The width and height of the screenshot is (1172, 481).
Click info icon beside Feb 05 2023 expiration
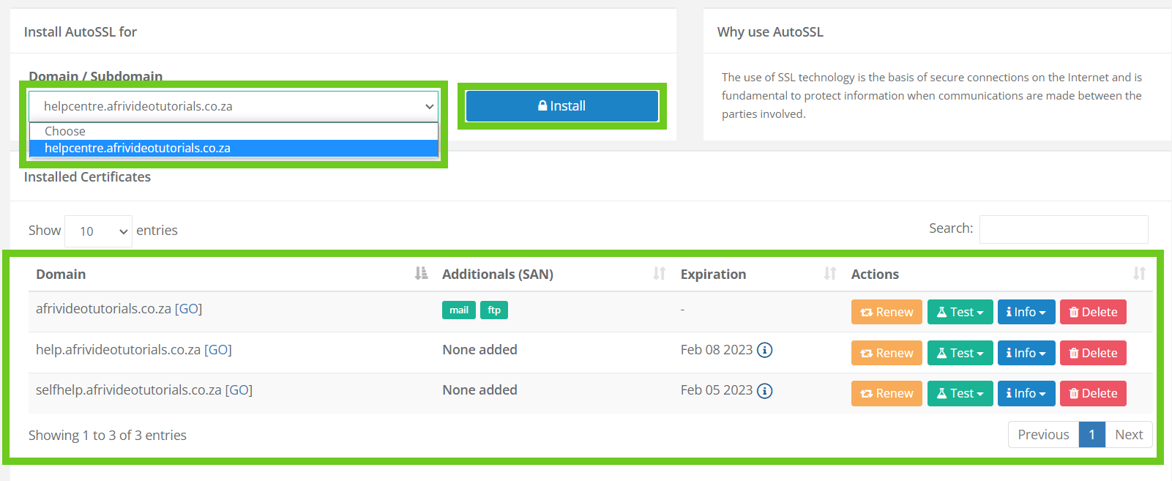[764, 391]
